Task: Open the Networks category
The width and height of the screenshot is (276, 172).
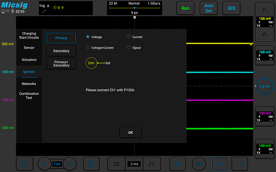Action: coord(29,84)
